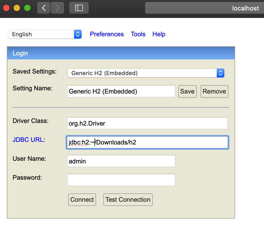Expand the Saved Settings dropdown
The height and width of the screenshot is (228, 264).
146,73
